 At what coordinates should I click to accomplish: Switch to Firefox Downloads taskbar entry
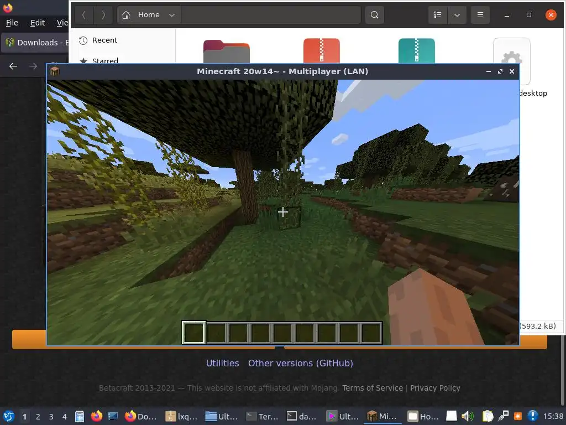[x=141, y=416]
